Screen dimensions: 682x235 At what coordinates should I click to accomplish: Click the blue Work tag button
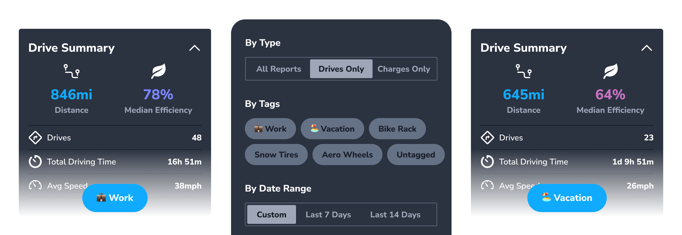(115, 198)
